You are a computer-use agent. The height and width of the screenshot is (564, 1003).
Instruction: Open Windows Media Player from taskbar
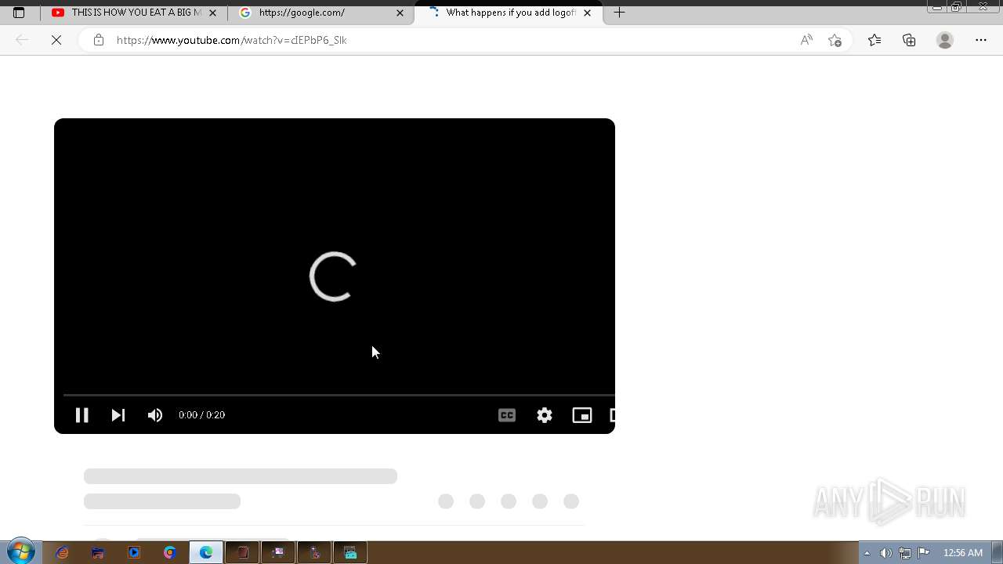pos(134,552)
